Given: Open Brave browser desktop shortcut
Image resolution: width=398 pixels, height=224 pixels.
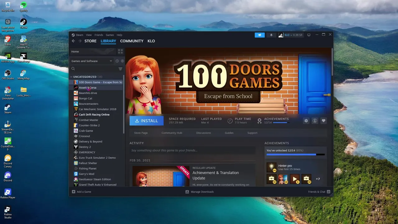Looking at the screenshot, I should pyautogui.click(x=8, y=41).
